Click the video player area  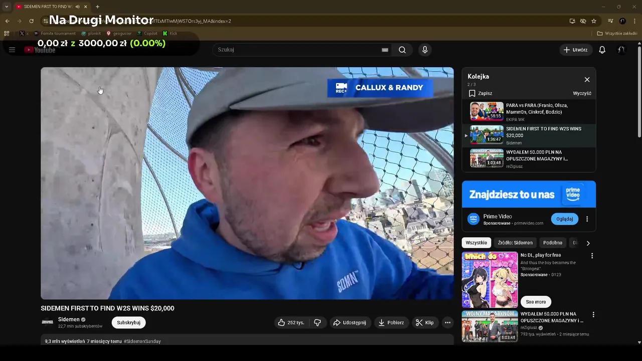click(x=247, y=183)
